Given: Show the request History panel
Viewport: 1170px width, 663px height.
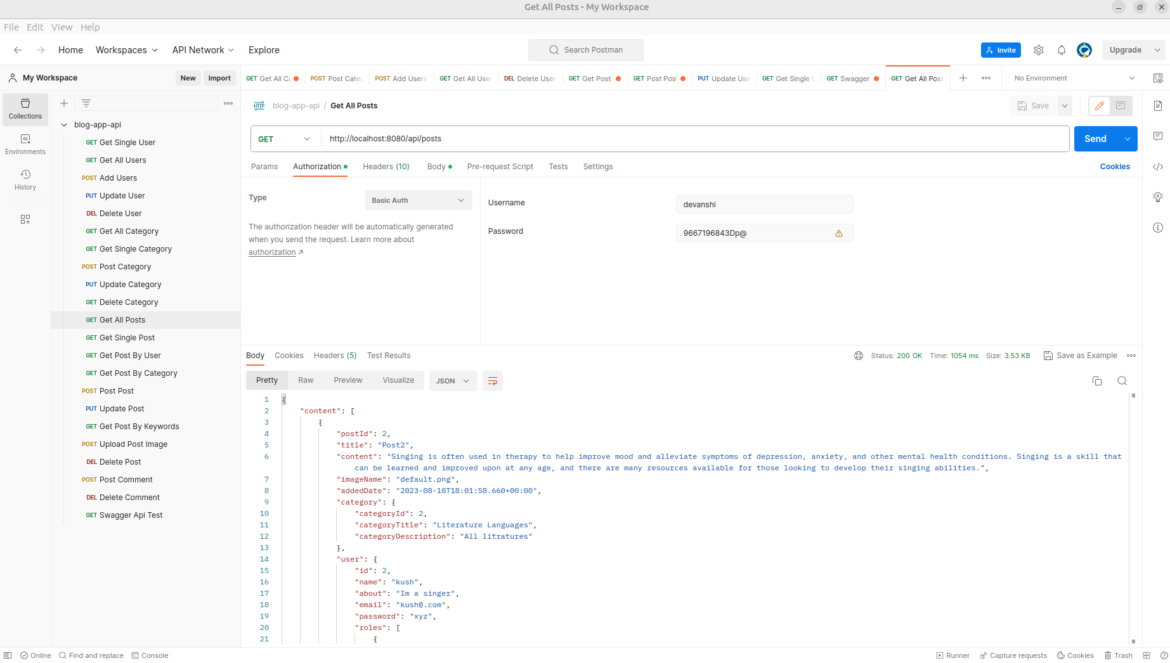Looking at the screenshot, I should [x=25, y=179].
